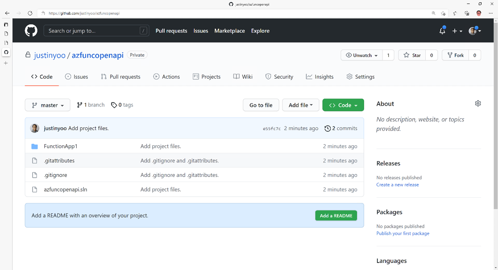Screen dimensions: 498x270
Task: Click the site info lock in address bar
Action: (43, 13)
